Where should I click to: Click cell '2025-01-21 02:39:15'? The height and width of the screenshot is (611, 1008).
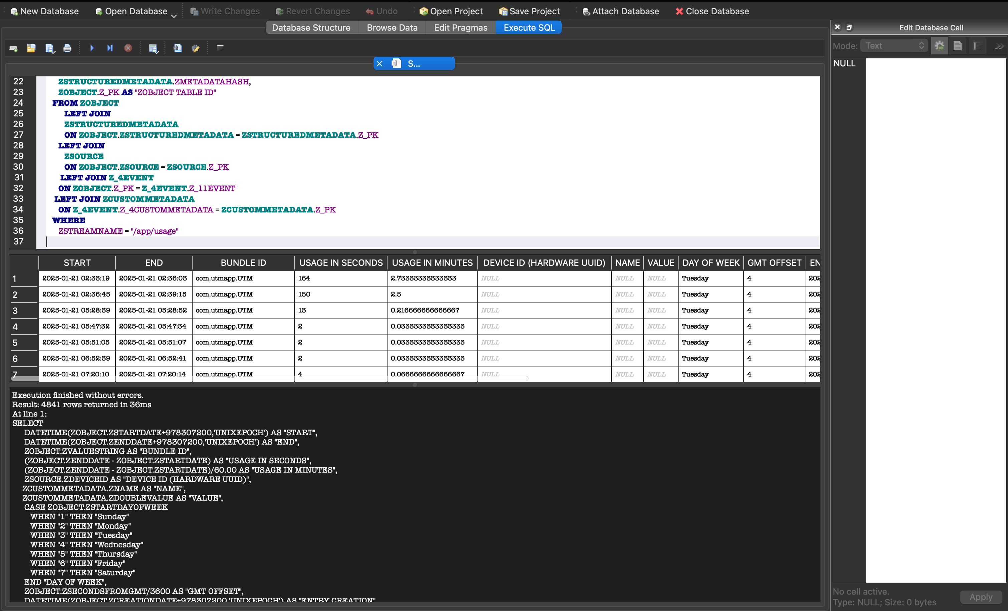[154, 294]
